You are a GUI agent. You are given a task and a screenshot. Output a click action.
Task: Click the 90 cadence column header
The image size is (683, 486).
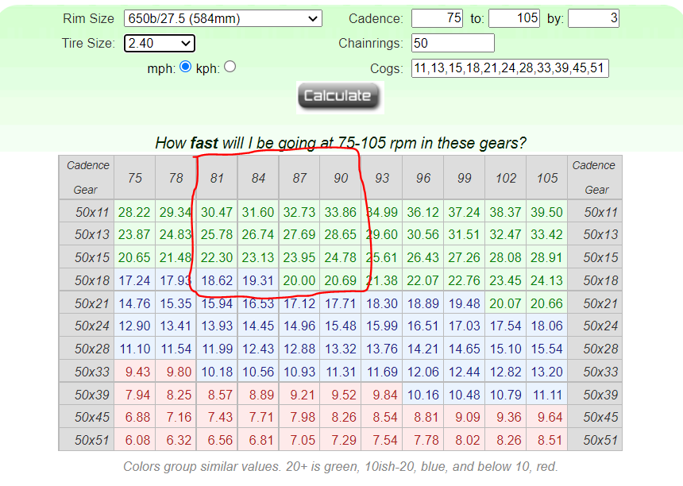[341, 178]
